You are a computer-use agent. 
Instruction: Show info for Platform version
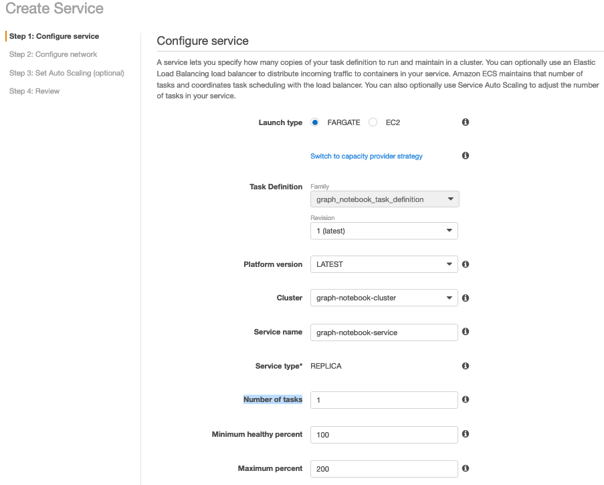pyautogui.click(x=466, y=264)
